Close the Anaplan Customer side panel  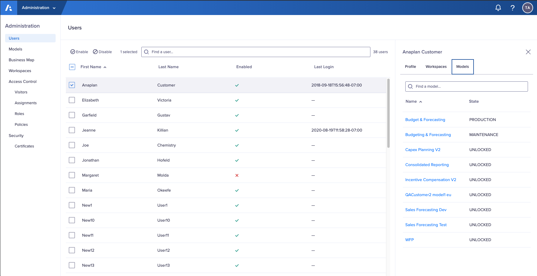528,52
